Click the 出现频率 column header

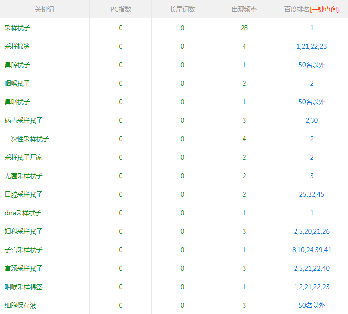(x=244, y=9)
